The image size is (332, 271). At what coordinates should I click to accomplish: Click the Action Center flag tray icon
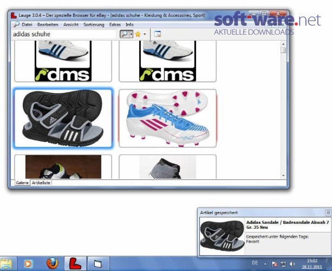click(275, 264)
